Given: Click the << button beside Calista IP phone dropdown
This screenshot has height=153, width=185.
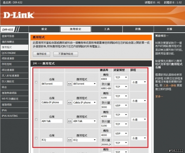Looking at the screenshot, I should [70, 102].
